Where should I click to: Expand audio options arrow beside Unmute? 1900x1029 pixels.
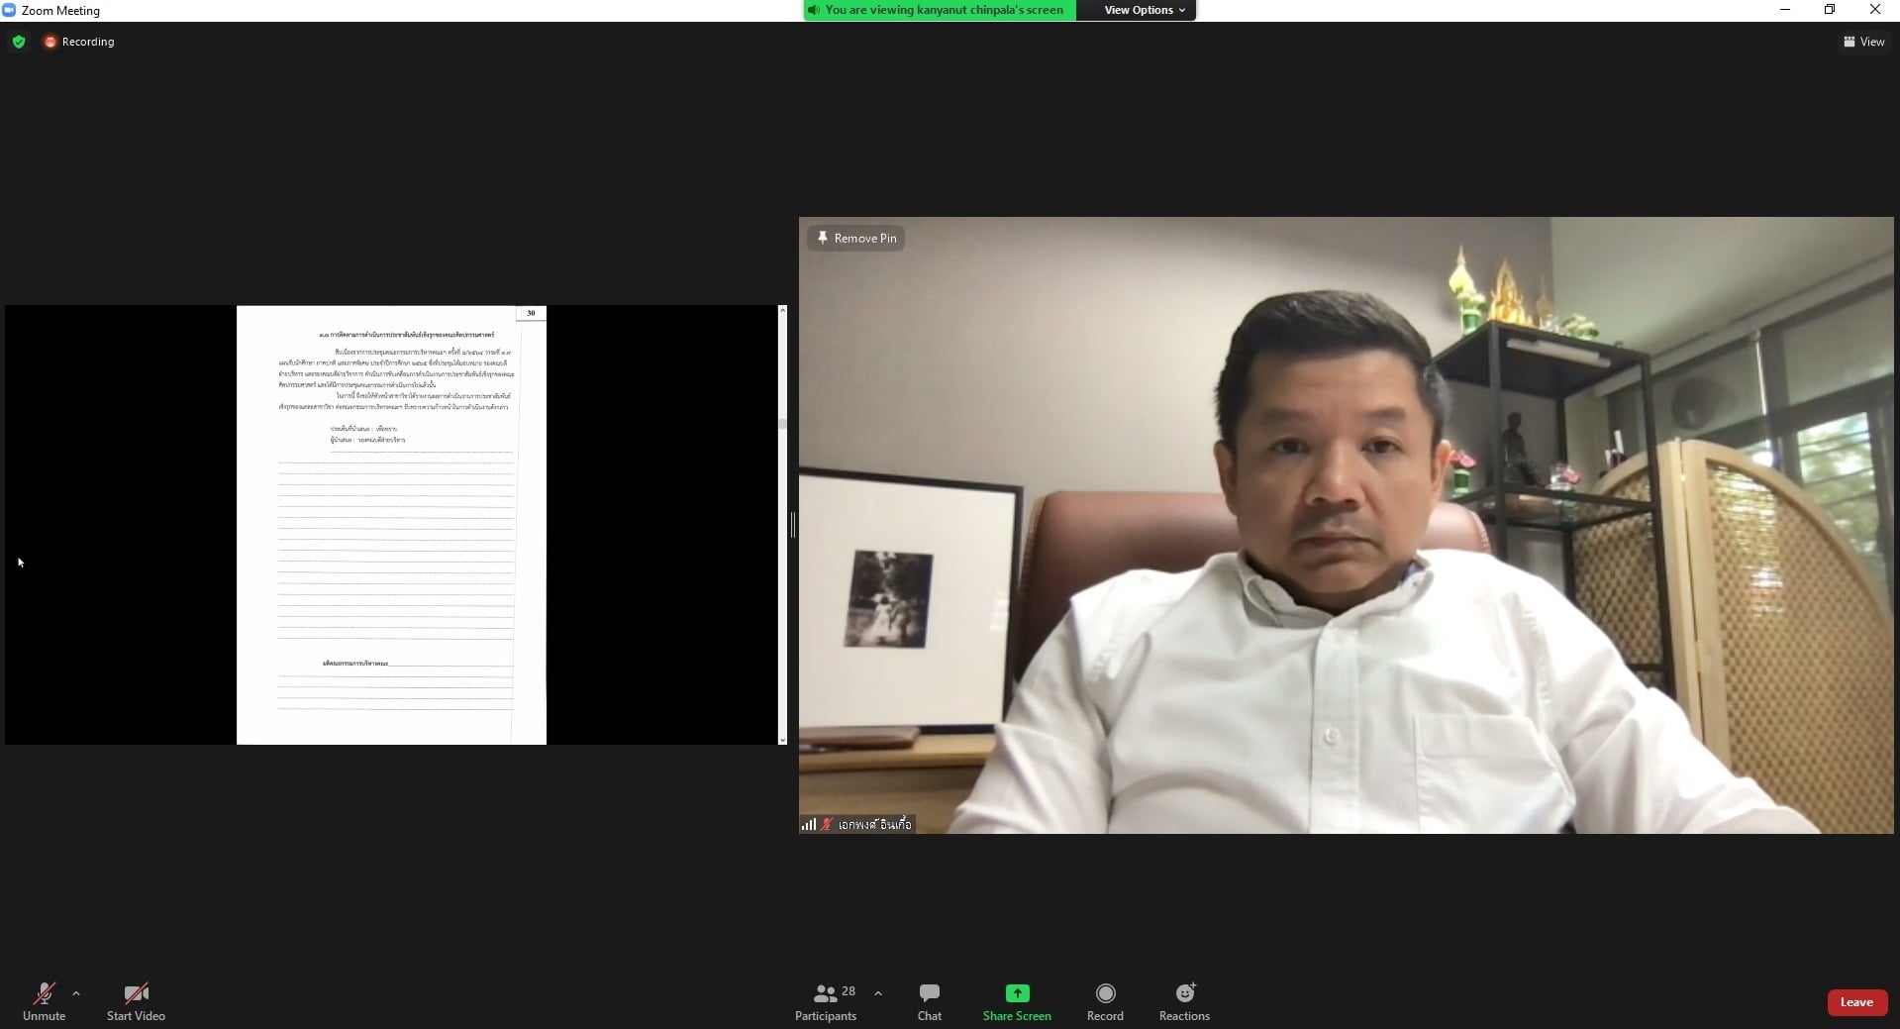76,993
